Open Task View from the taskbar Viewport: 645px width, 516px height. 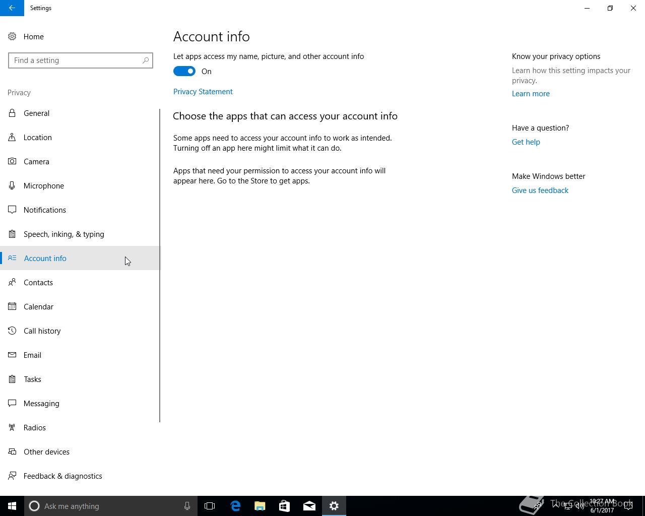(210, 506)
